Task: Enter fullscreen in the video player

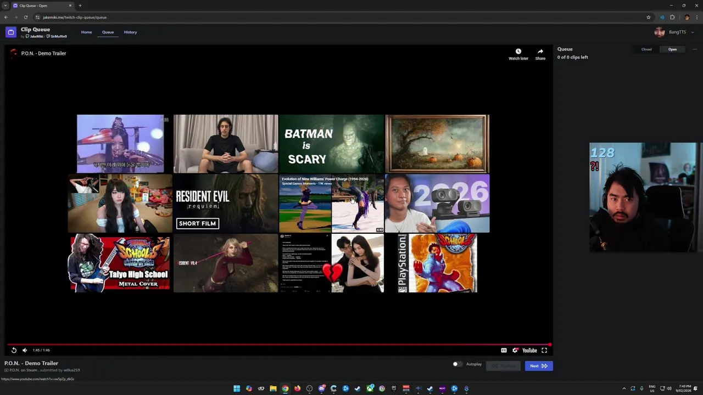Action: click(x=544, y=350)
